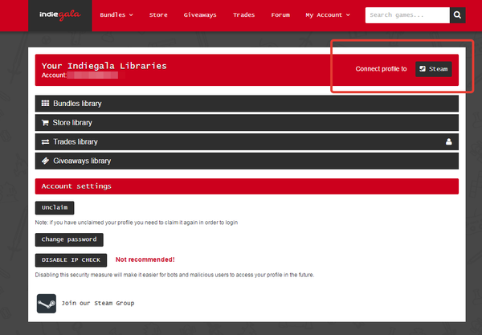
Task: Click the grid icon beside Bundles library
Action: (x=45, y=104)
